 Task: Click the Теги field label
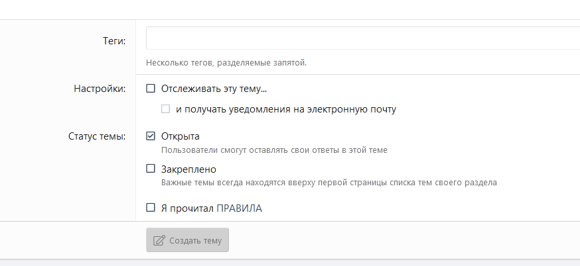click(x=115, y=41)
